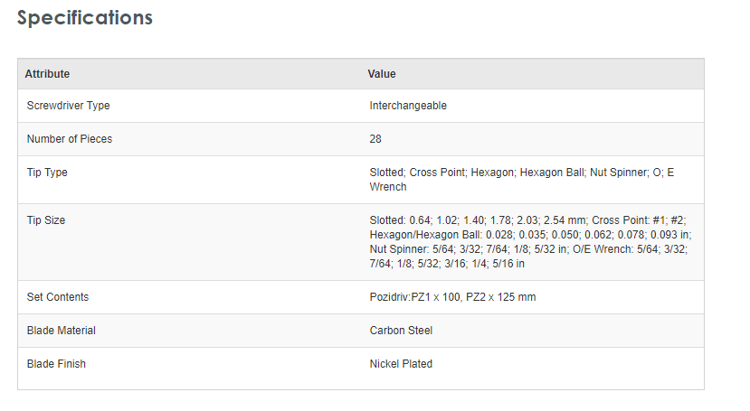
Task: Click the Nickel Plated value
Action: click(x=401, y=364)
